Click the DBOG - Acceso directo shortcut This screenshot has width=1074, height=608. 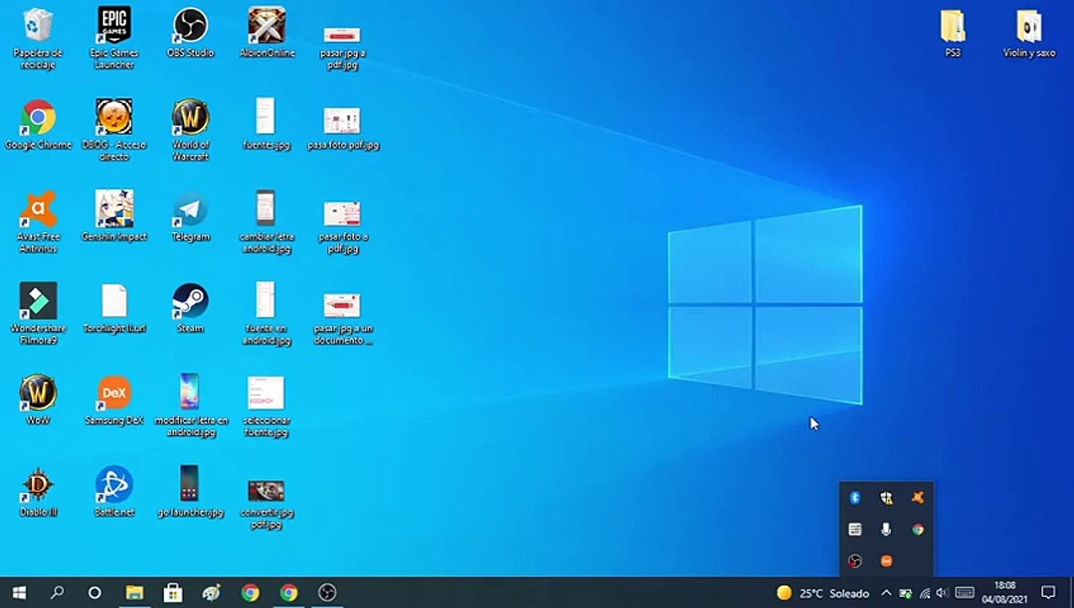tap(114, 130)
